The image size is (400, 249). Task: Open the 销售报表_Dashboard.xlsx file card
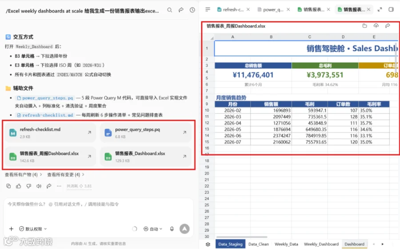coord(146,157)
